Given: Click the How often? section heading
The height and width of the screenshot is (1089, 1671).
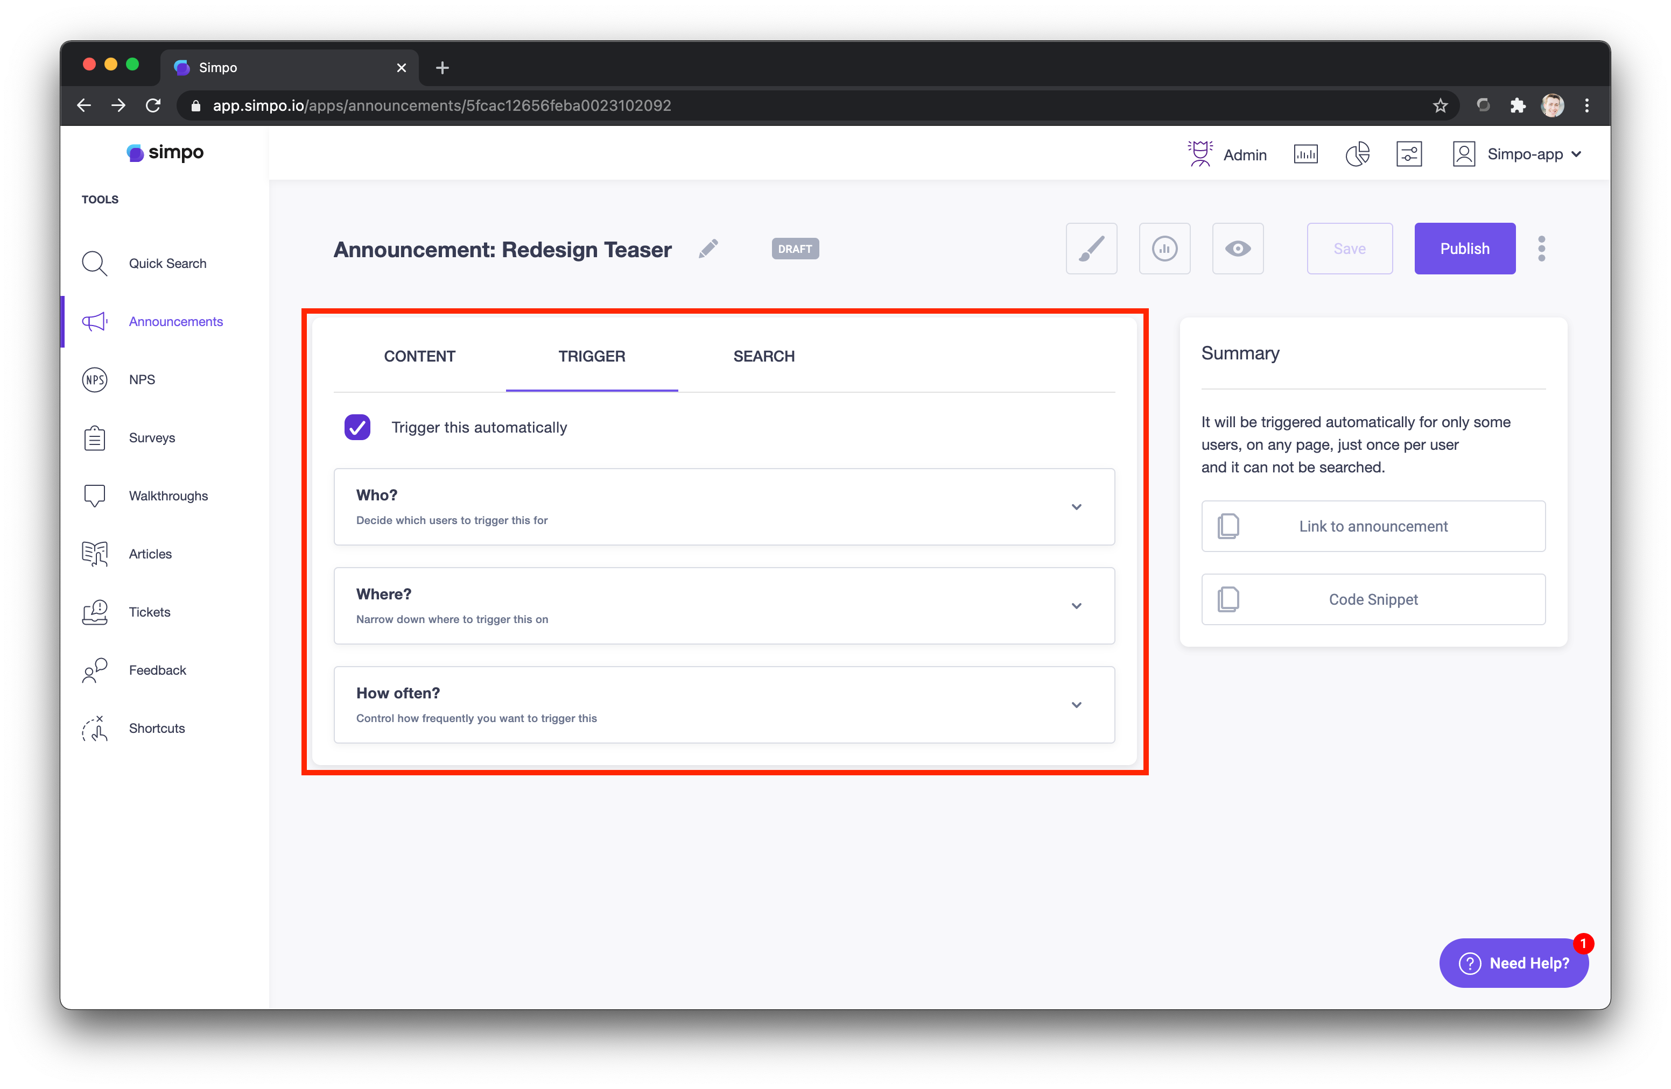Looking at the screenshot, I should click(397, 693).
